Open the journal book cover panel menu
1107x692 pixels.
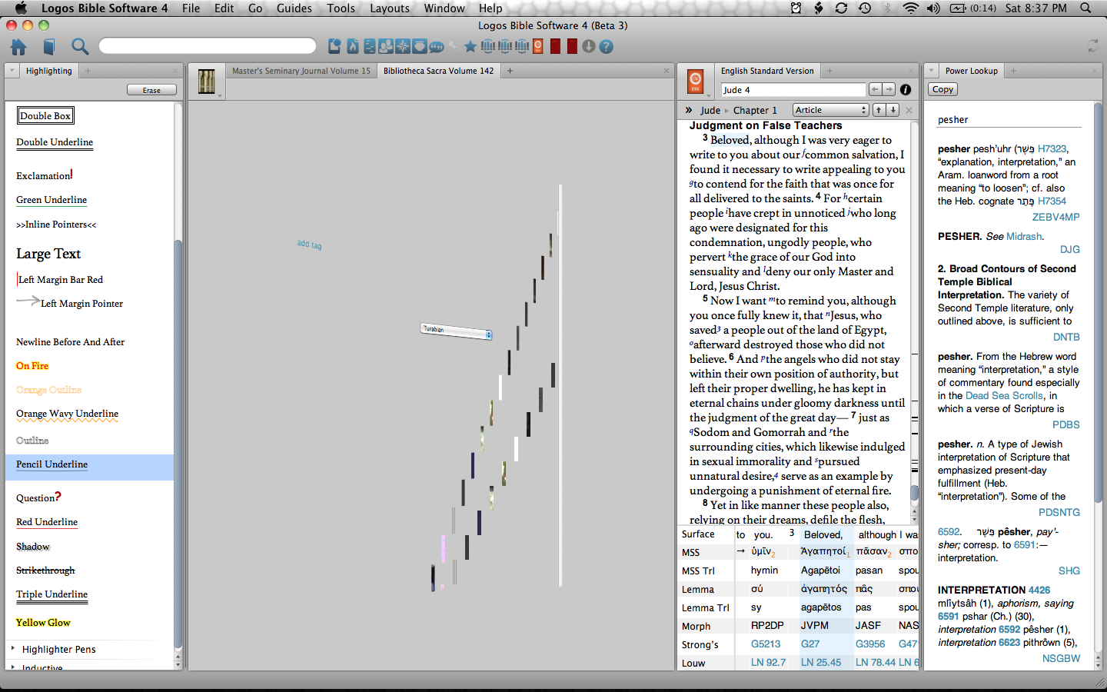point(207,81)
